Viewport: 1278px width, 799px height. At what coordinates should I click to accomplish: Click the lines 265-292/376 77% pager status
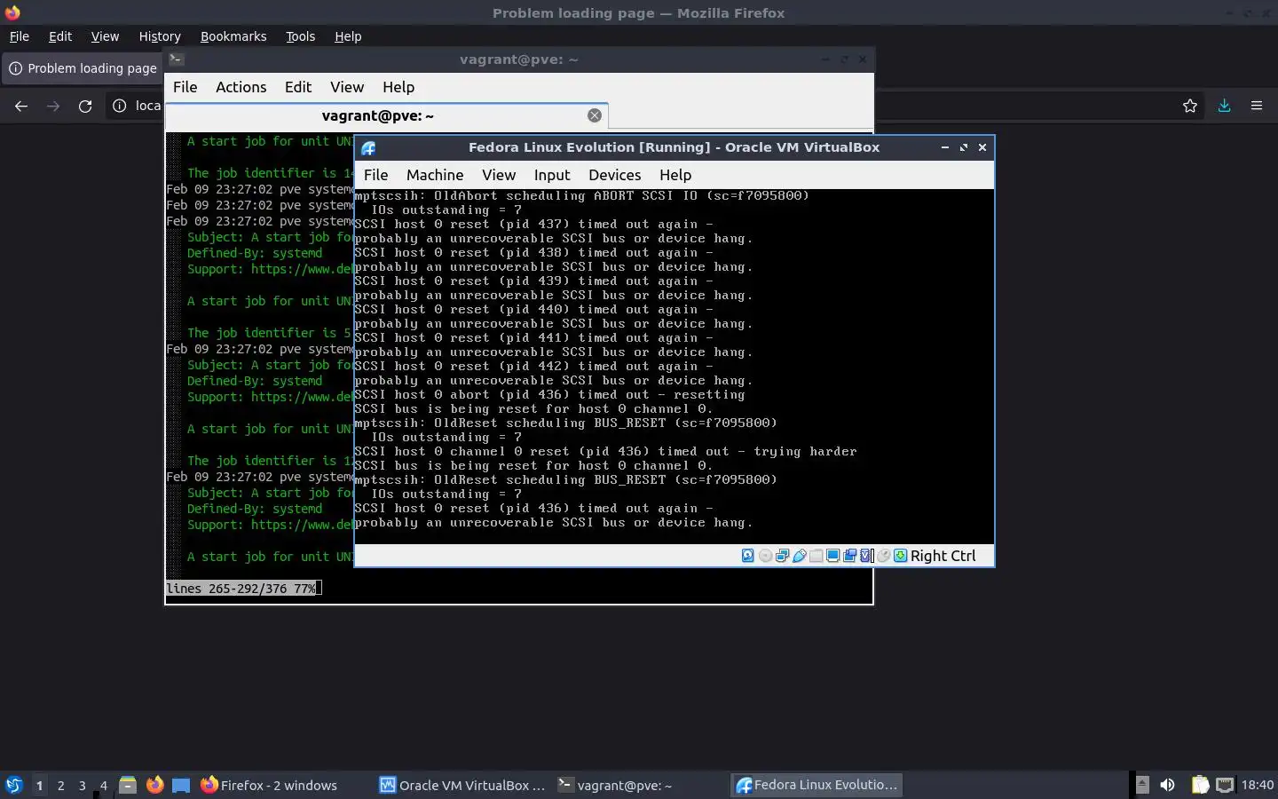point(241,589)
